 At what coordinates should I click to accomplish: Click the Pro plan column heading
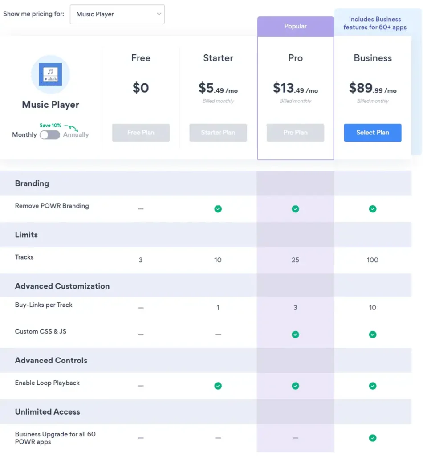pos(295,58)
